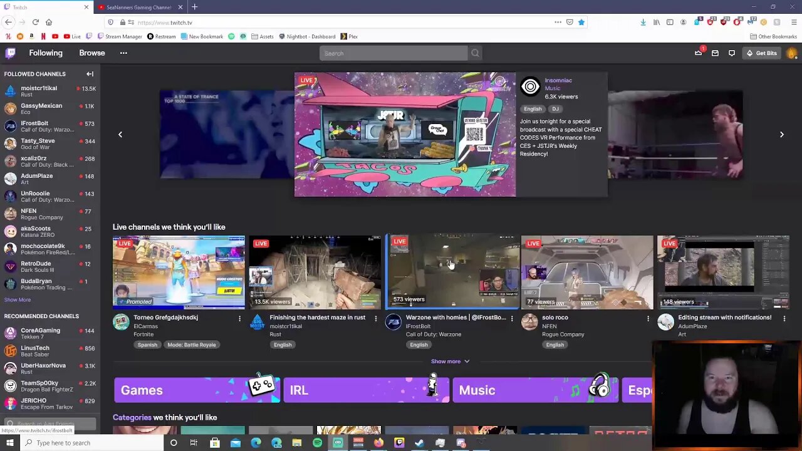Open Tasty_Steve channel in sidebar
Screen dimensions: 802x451
coord(50,144)
